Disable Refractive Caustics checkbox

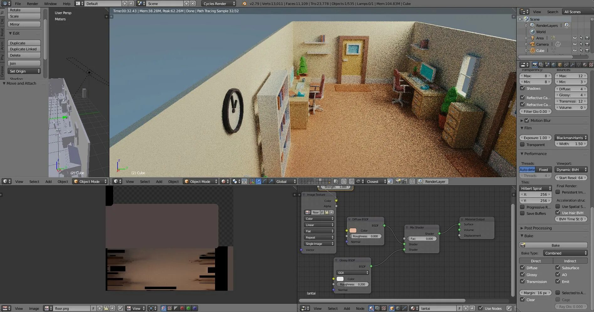click(523, 104)
